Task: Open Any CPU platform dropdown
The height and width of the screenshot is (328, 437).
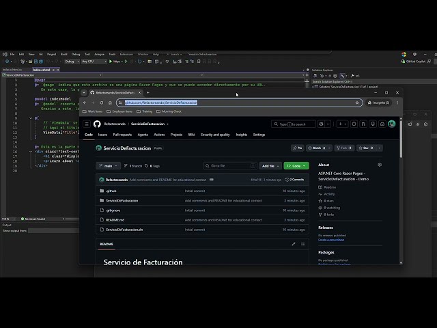Action: click(x=94, y=61)
